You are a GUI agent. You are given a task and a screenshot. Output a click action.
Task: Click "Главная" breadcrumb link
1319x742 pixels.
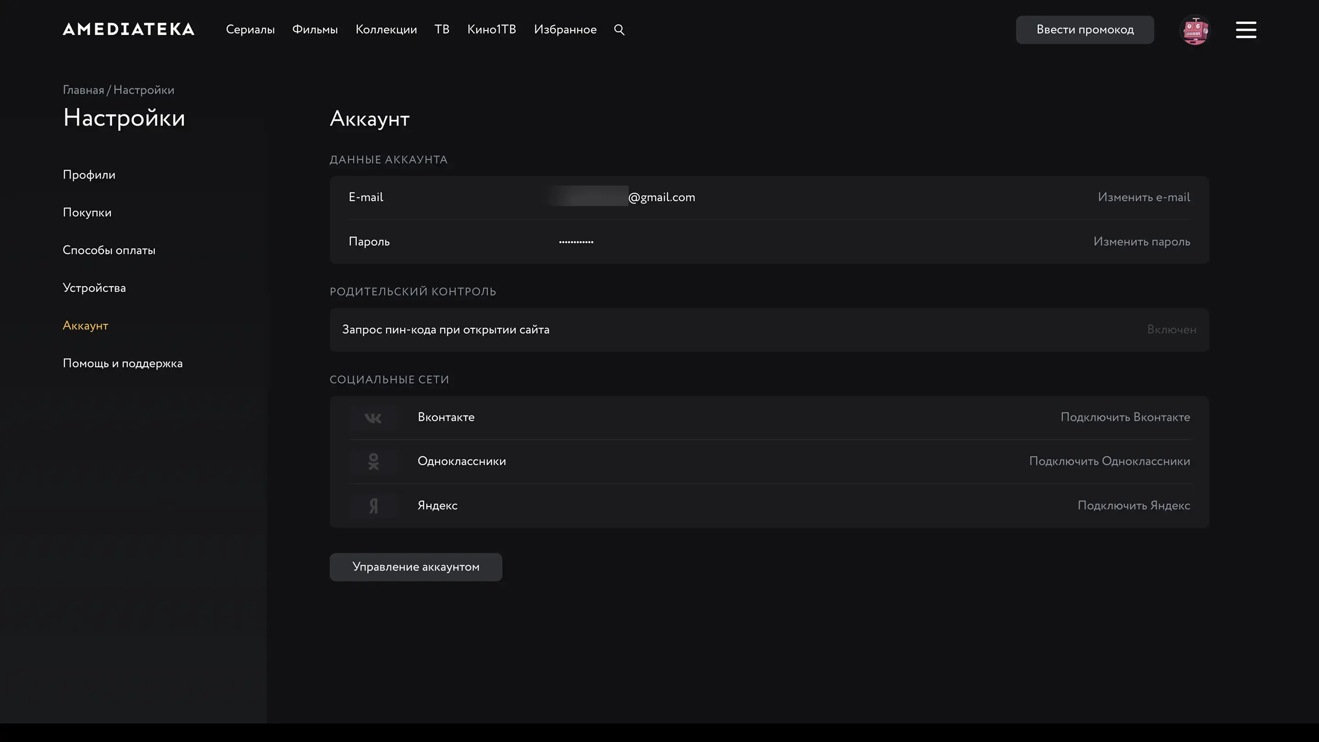pos(83,90)
